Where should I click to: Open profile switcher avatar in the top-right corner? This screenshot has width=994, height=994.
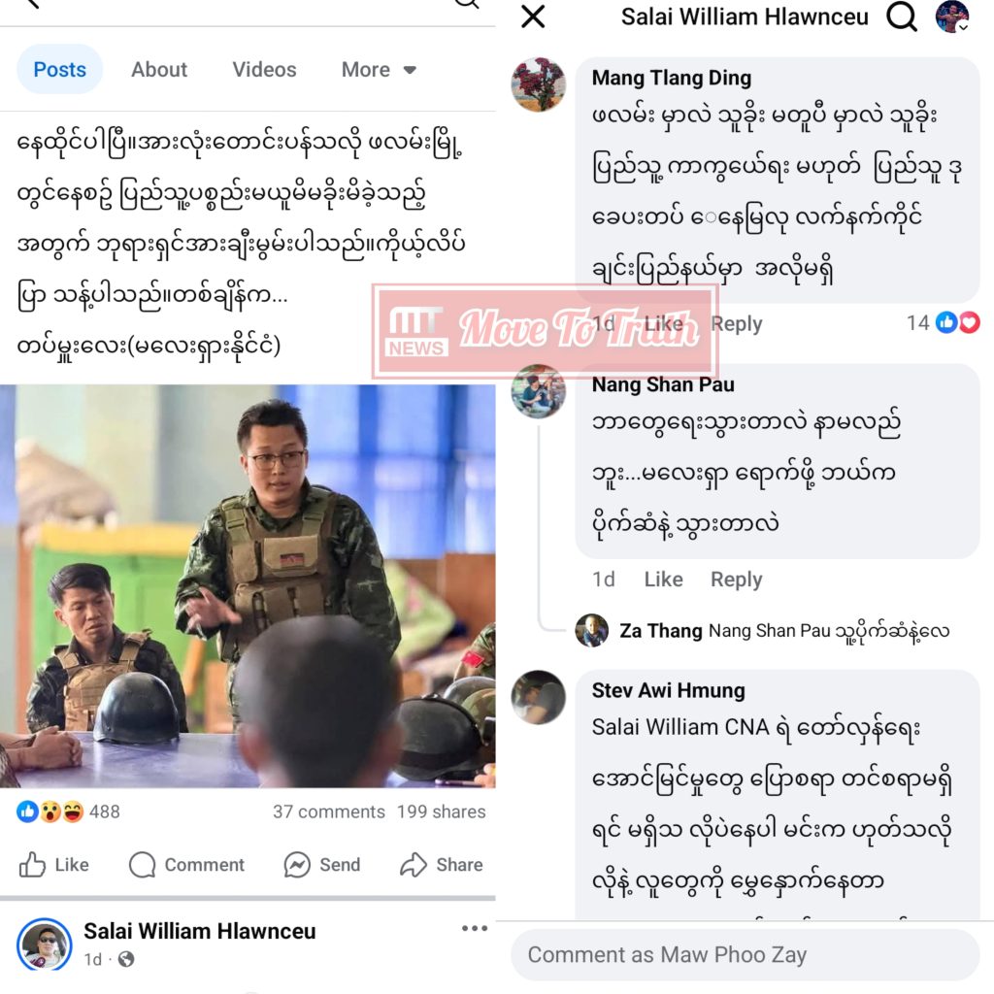952,17
